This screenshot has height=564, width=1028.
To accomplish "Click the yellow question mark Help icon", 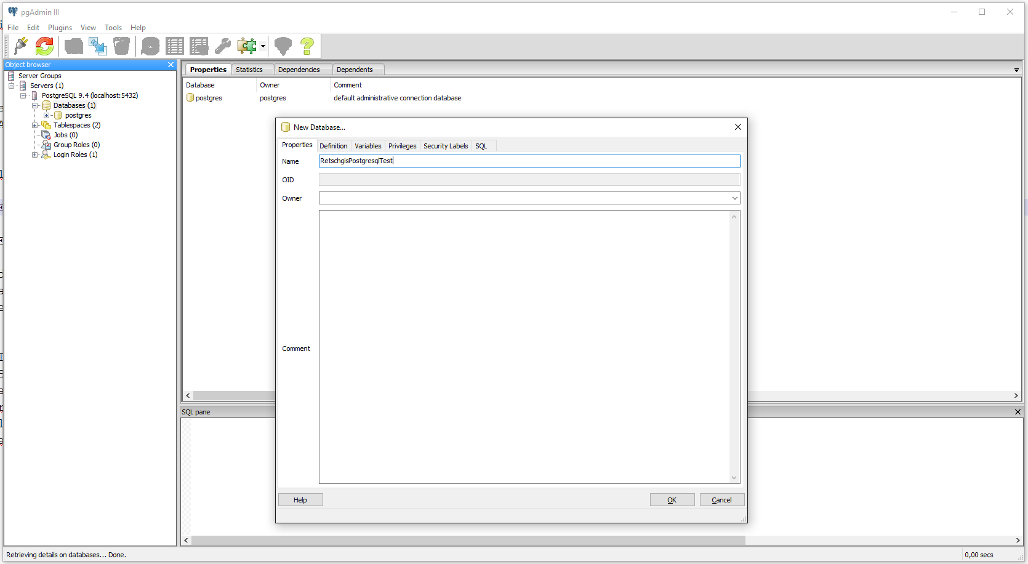I will click(x=307, y=46).
